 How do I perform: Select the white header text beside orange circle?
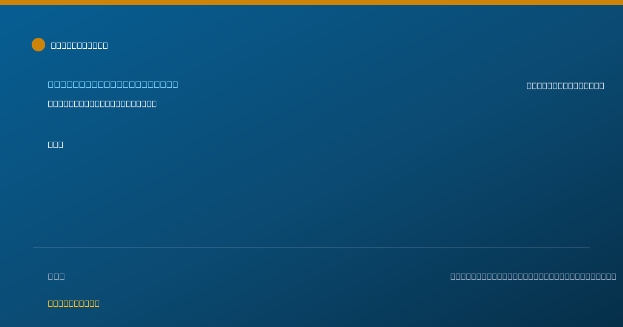(79, 45)
